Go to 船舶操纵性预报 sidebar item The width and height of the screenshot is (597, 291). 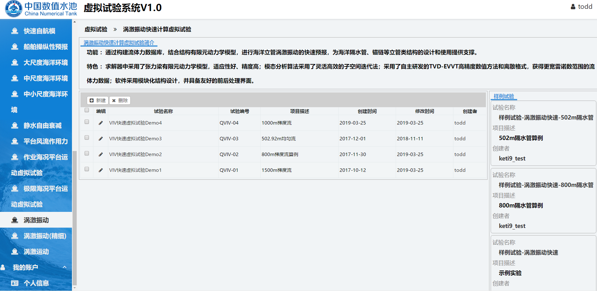(x=45, y=47)
